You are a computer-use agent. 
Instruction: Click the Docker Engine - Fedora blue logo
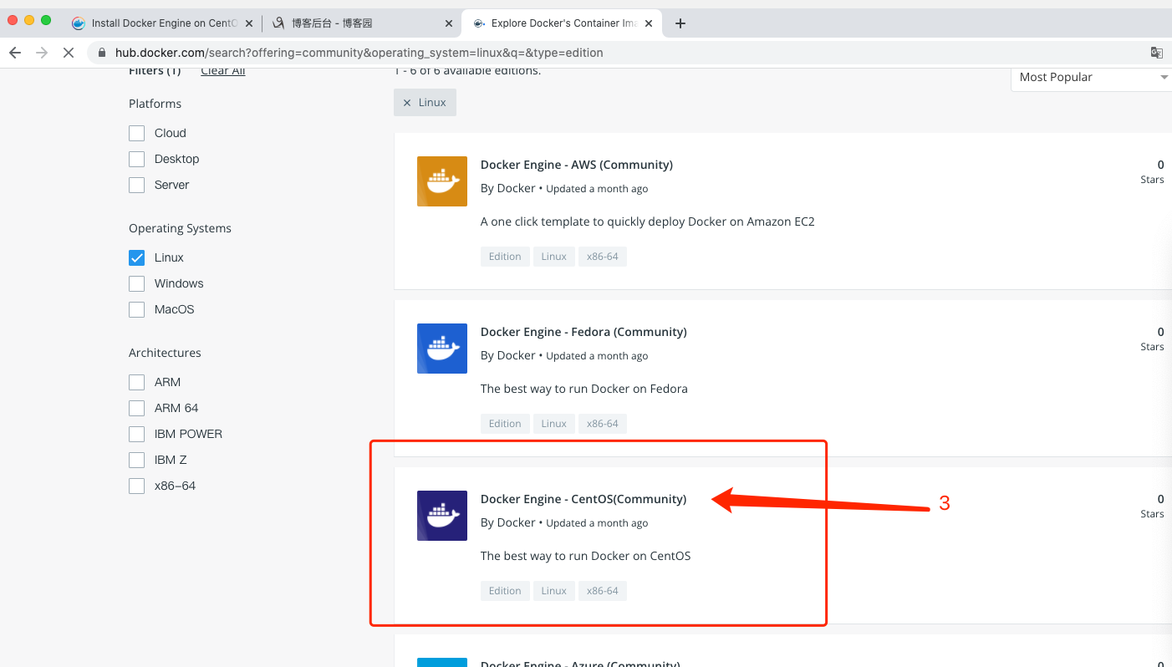(442, 349)
